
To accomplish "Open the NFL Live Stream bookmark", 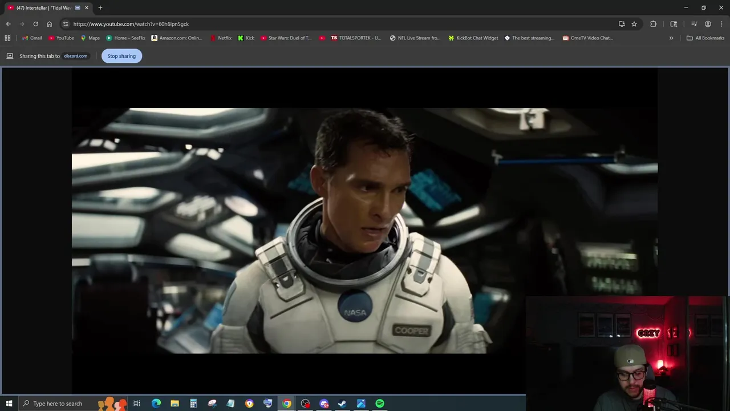I will [x=415, y=38].
